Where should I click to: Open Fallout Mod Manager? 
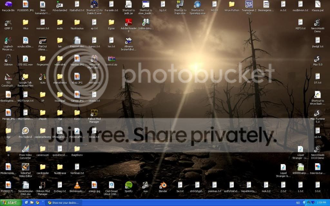(x=94, y=113)
